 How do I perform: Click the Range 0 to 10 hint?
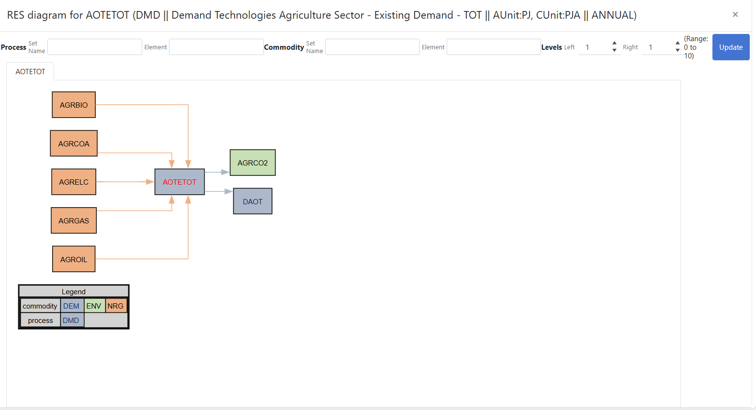tap(696, 47)
